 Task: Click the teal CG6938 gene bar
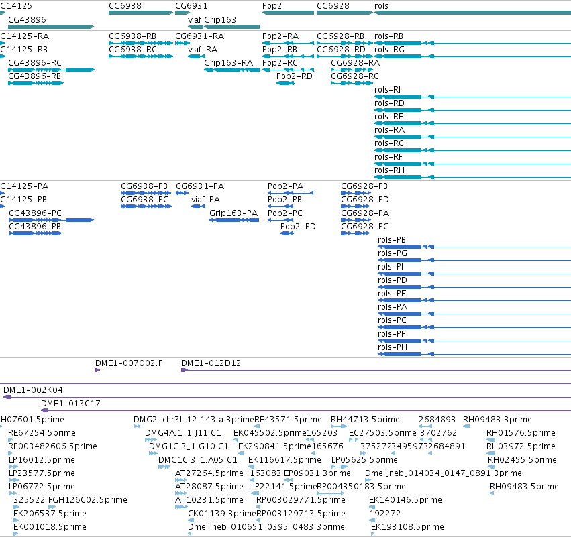pos(141,13)
